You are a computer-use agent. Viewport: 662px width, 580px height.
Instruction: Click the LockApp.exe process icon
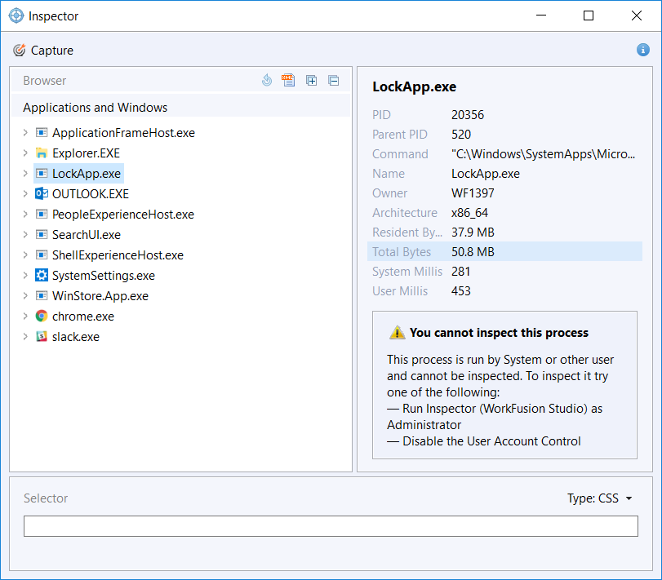(42, 174)
